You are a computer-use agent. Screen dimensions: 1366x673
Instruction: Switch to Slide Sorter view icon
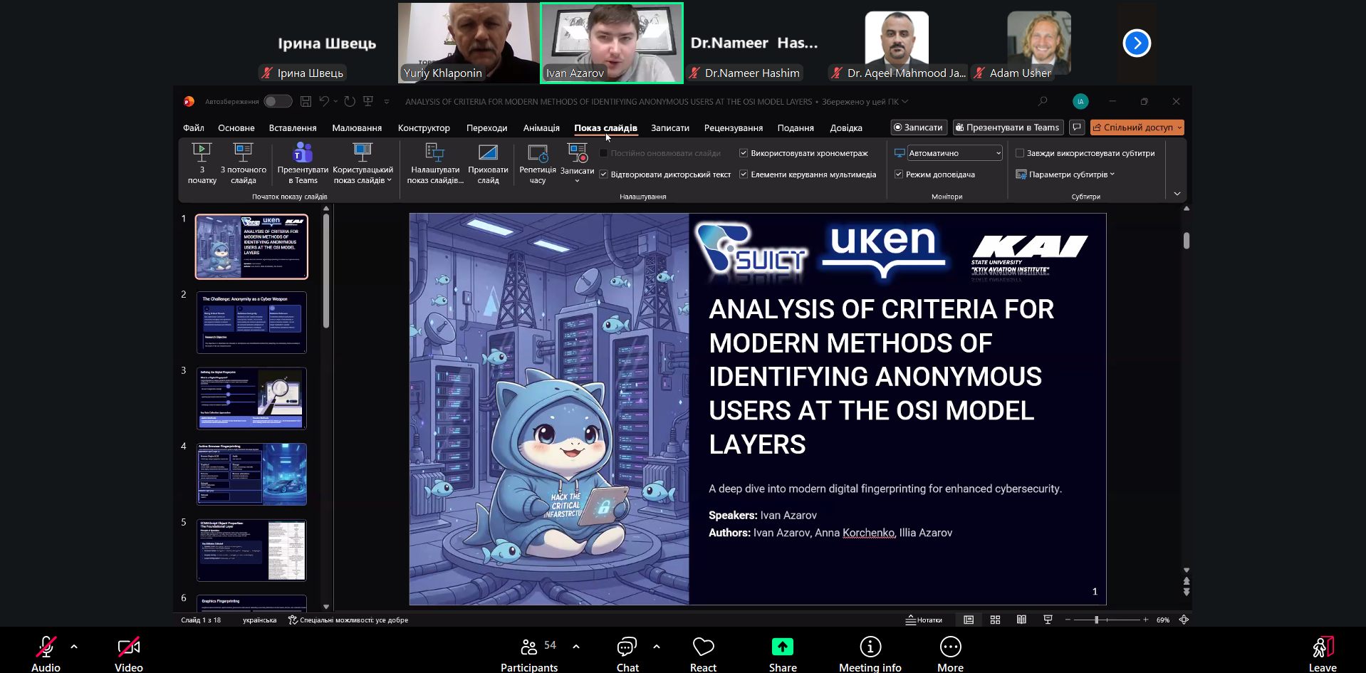995,620
